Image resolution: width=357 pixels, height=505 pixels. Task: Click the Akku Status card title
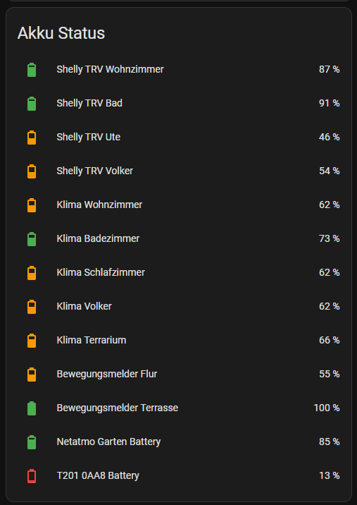tap(61, 33)
